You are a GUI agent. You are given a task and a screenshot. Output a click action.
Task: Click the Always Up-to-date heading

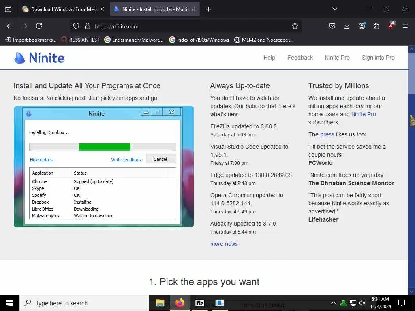[240, 86]
